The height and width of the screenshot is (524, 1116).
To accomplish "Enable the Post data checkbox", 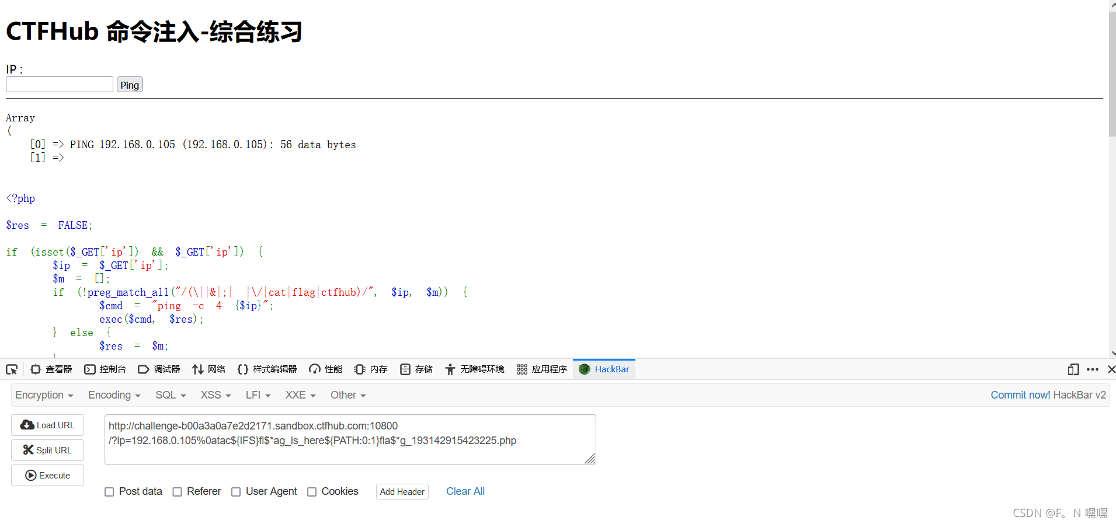I will (109, 492).
